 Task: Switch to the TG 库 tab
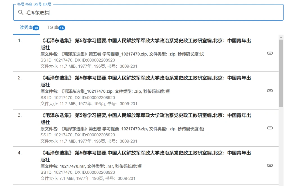click(56, 28)
